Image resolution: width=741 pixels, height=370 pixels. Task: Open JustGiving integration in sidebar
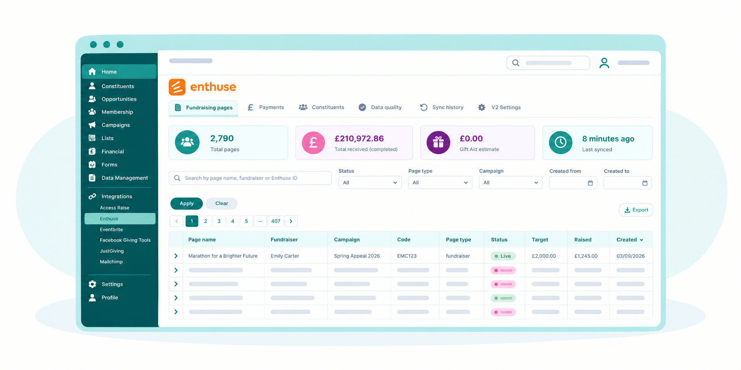pos(112,251)
